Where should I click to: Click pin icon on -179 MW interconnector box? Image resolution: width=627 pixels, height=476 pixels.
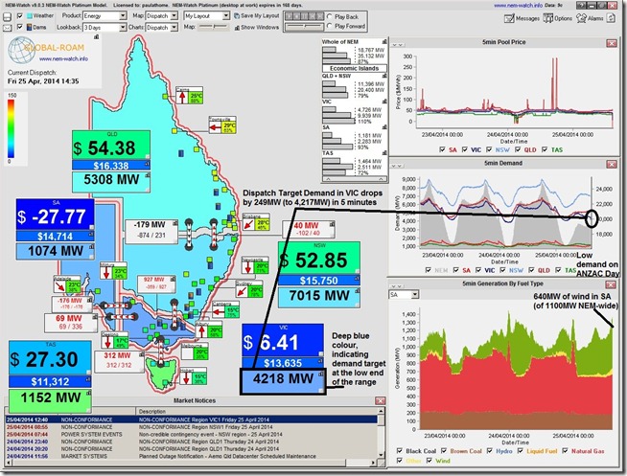coord(174,223)
